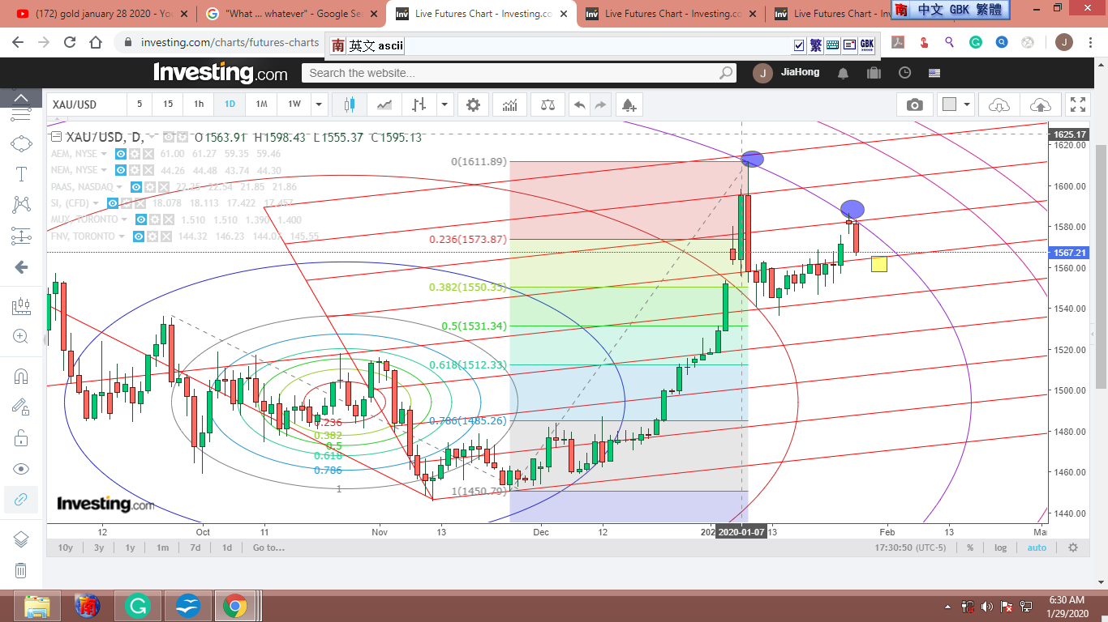Load a saved chart layout from cloud

click(999, 104)
